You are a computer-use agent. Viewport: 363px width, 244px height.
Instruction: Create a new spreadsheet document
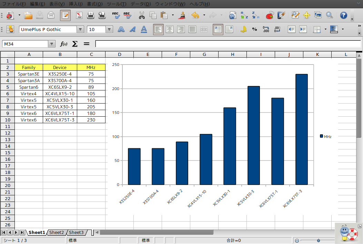[10, 16]
